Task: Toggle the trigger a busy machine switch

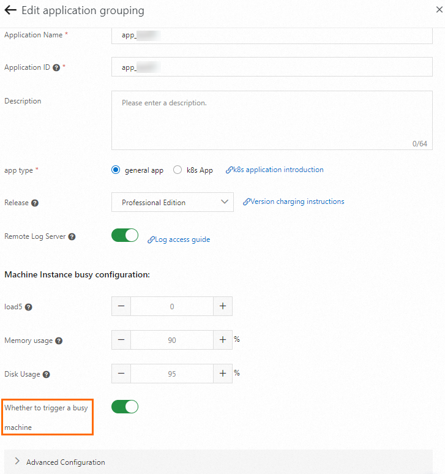Action: [125, 407]
